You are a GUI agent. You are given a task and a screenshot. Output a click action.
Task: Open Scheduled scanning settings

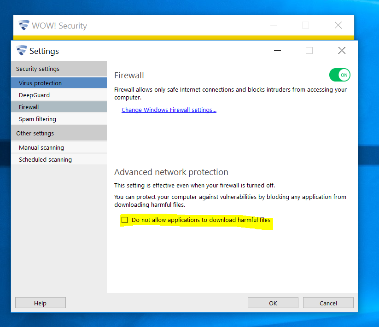[x=59, y=159]
